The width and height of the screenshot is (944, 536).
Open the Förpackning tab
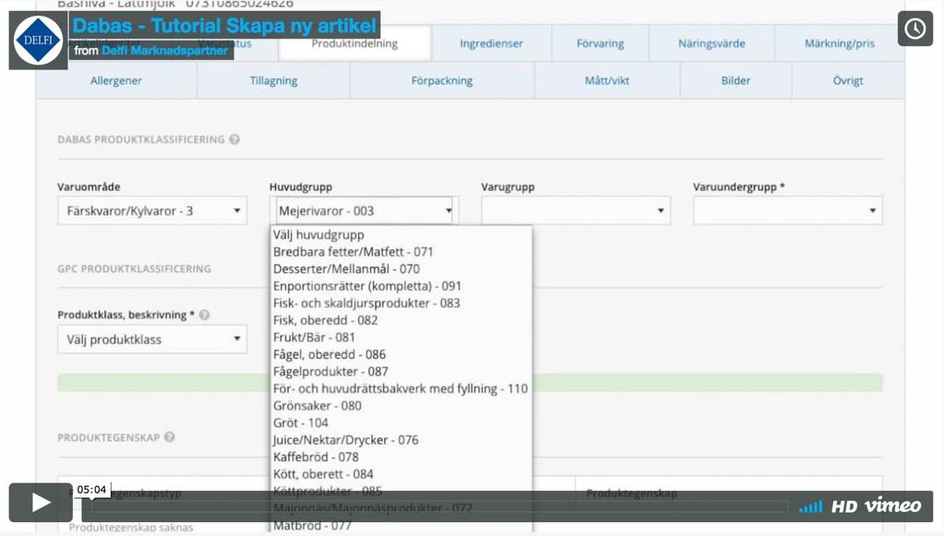click(442, 80)
